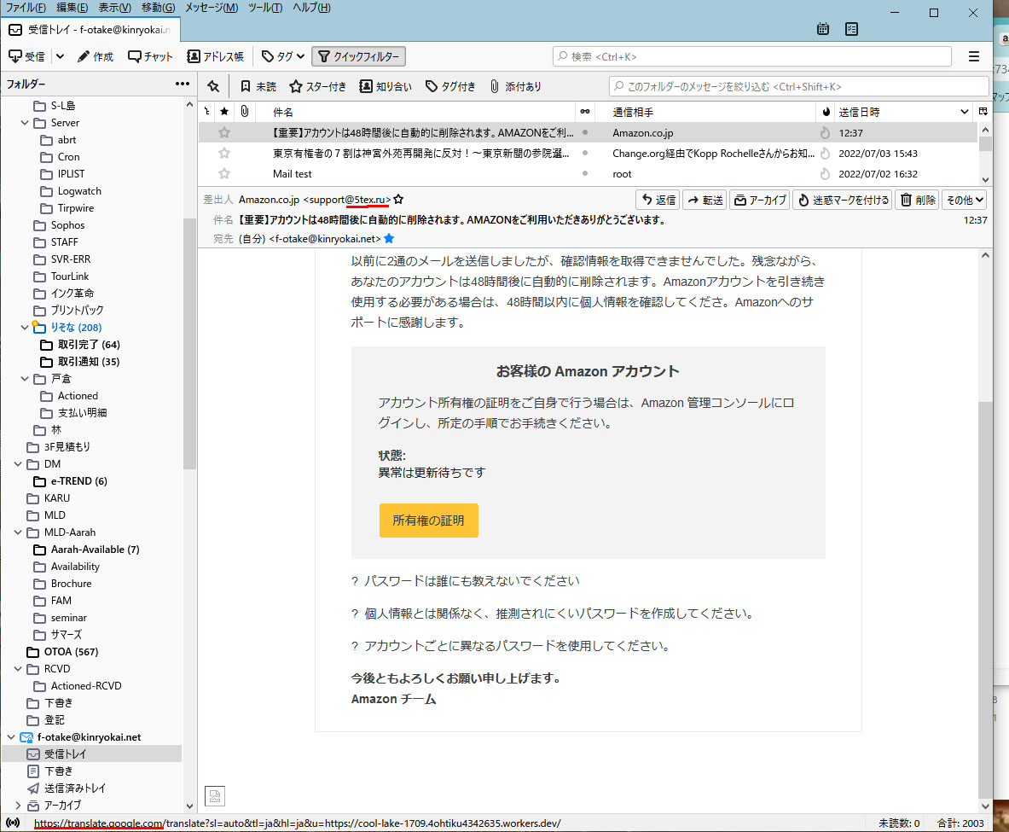Open the 表示(V) menu
The height and width of the screenshot is (832, 1009).
click(x=114, y=8)
